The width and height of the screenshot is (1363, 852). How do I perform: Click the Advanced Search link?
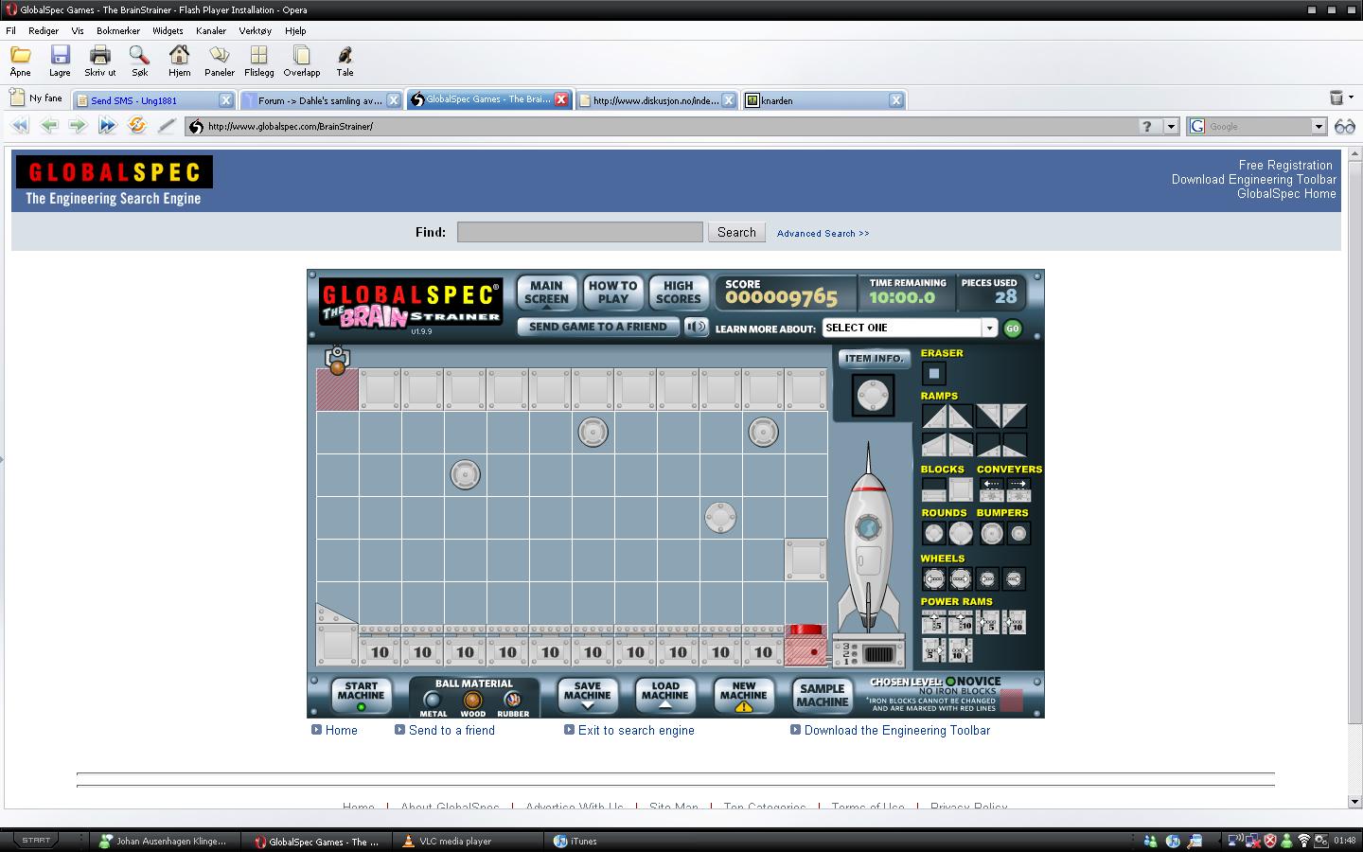click(x=823, y=233)
